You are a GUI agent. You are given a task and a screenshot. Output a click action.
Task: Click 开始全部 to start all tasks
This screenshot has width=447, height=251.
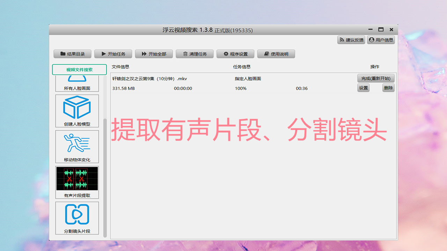(154, 54)
